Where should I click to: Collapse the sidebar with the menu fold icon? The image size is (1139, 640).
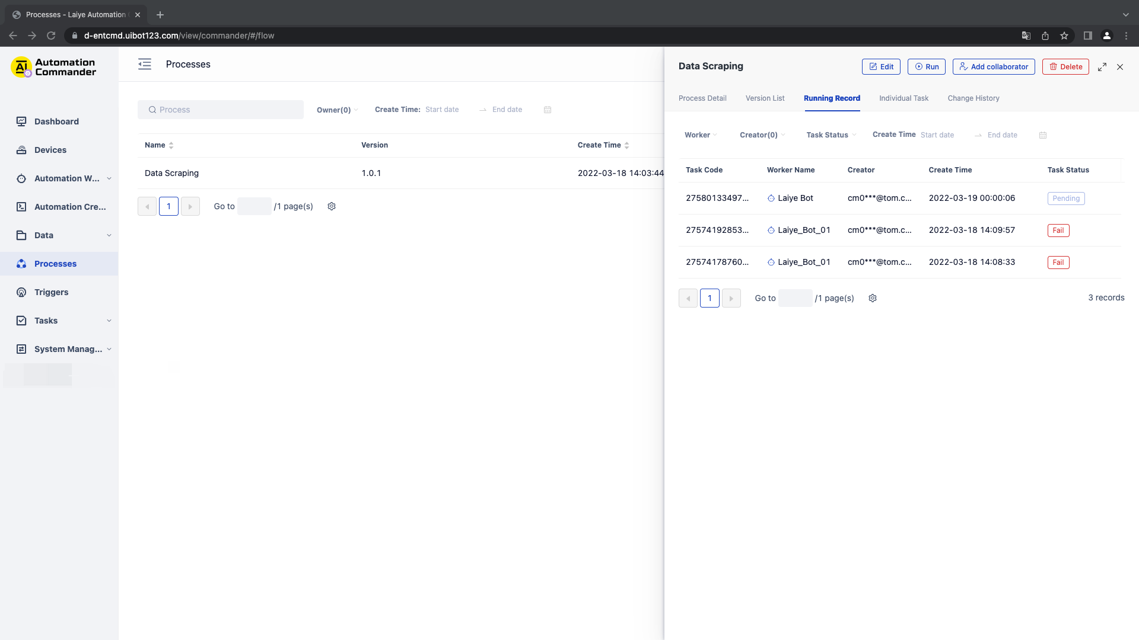click(x=145, y=64)
